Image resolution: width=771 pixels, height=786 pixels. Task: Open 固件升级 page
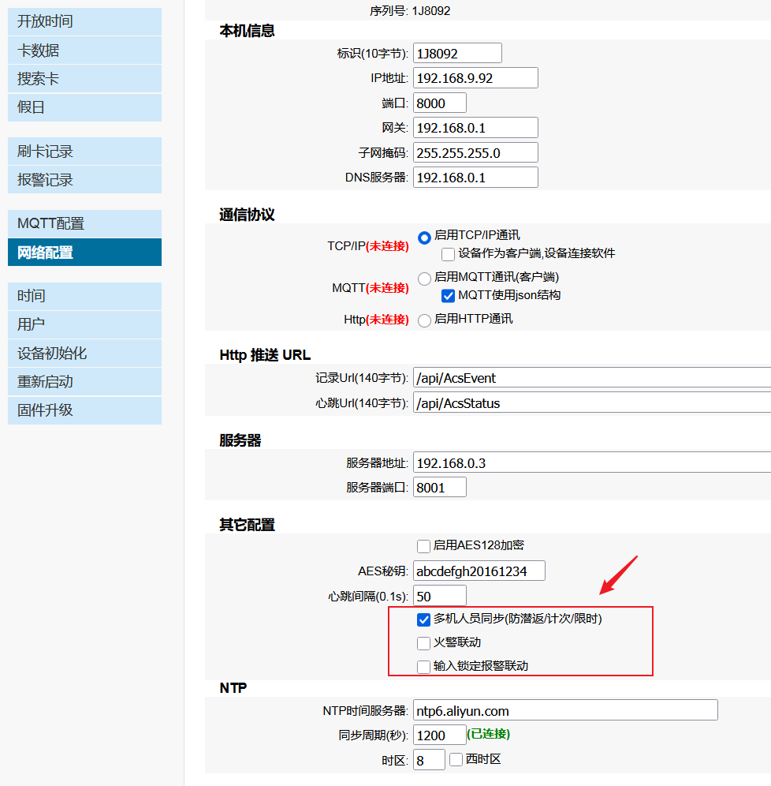click(x=84, y=410)
